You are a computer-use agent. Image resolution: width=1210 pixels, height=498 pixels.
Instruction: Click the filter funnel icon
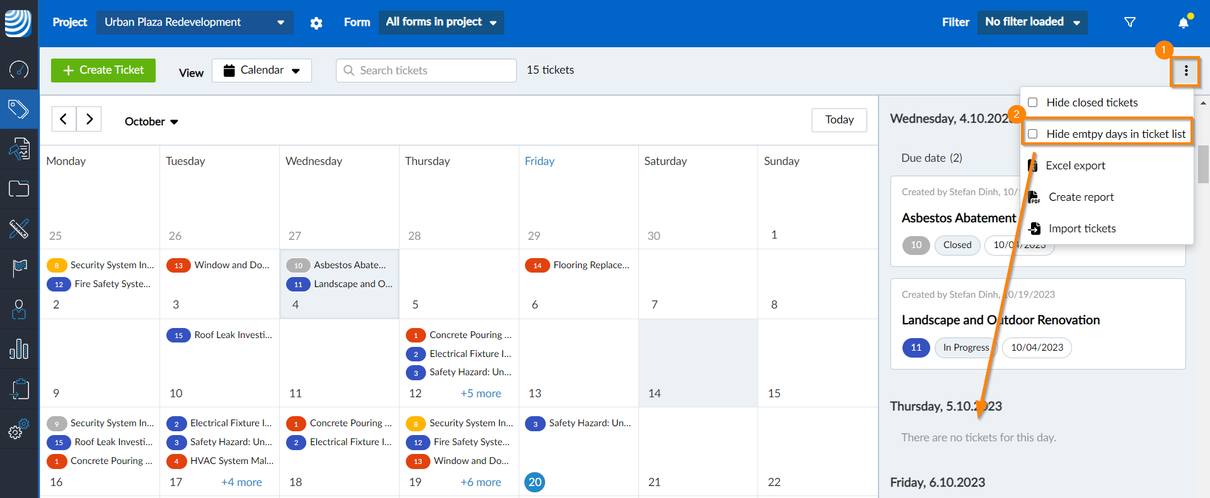tap(1130, 23)
